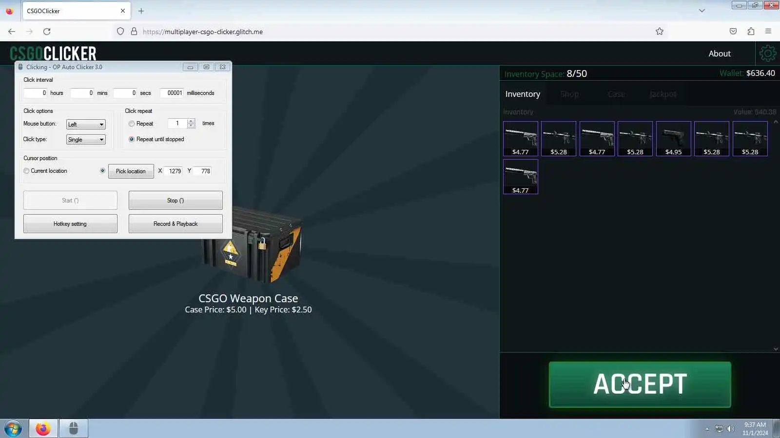Click the repeat times number field
Image resolution: width=780 pixels, height=438 pixels.
click(x=177, y=124)
